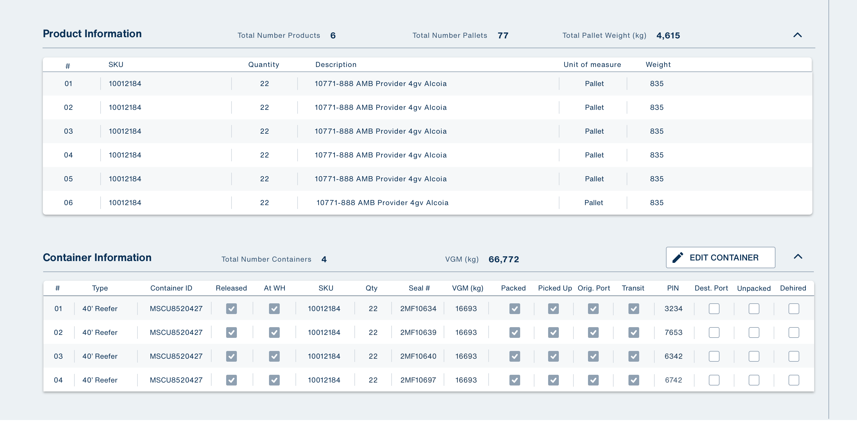Viewport: 857px width, 423px height.
Task: Click the Product Information heading
Action: point(92,34)
